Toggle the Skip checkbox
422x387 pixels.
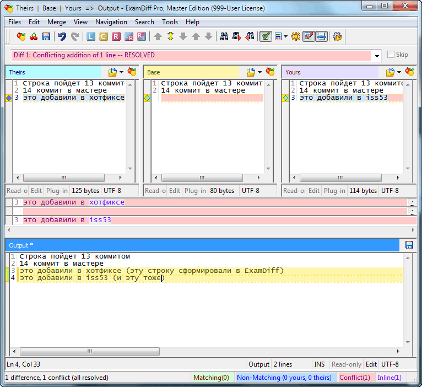click(391, 55)
